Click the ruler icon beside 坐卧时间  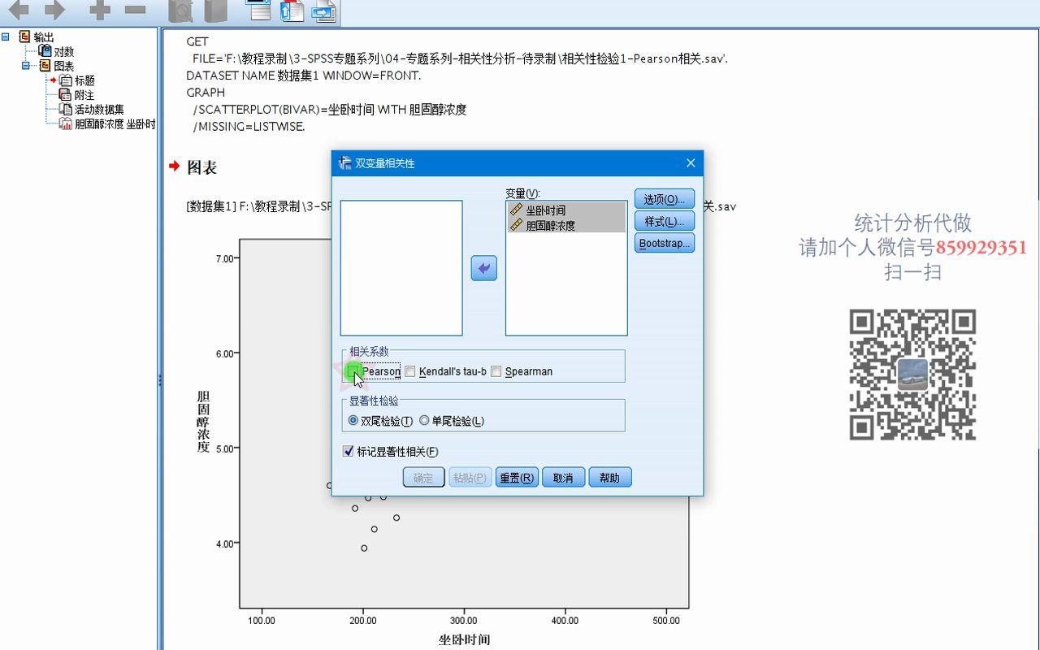point(516,210)
